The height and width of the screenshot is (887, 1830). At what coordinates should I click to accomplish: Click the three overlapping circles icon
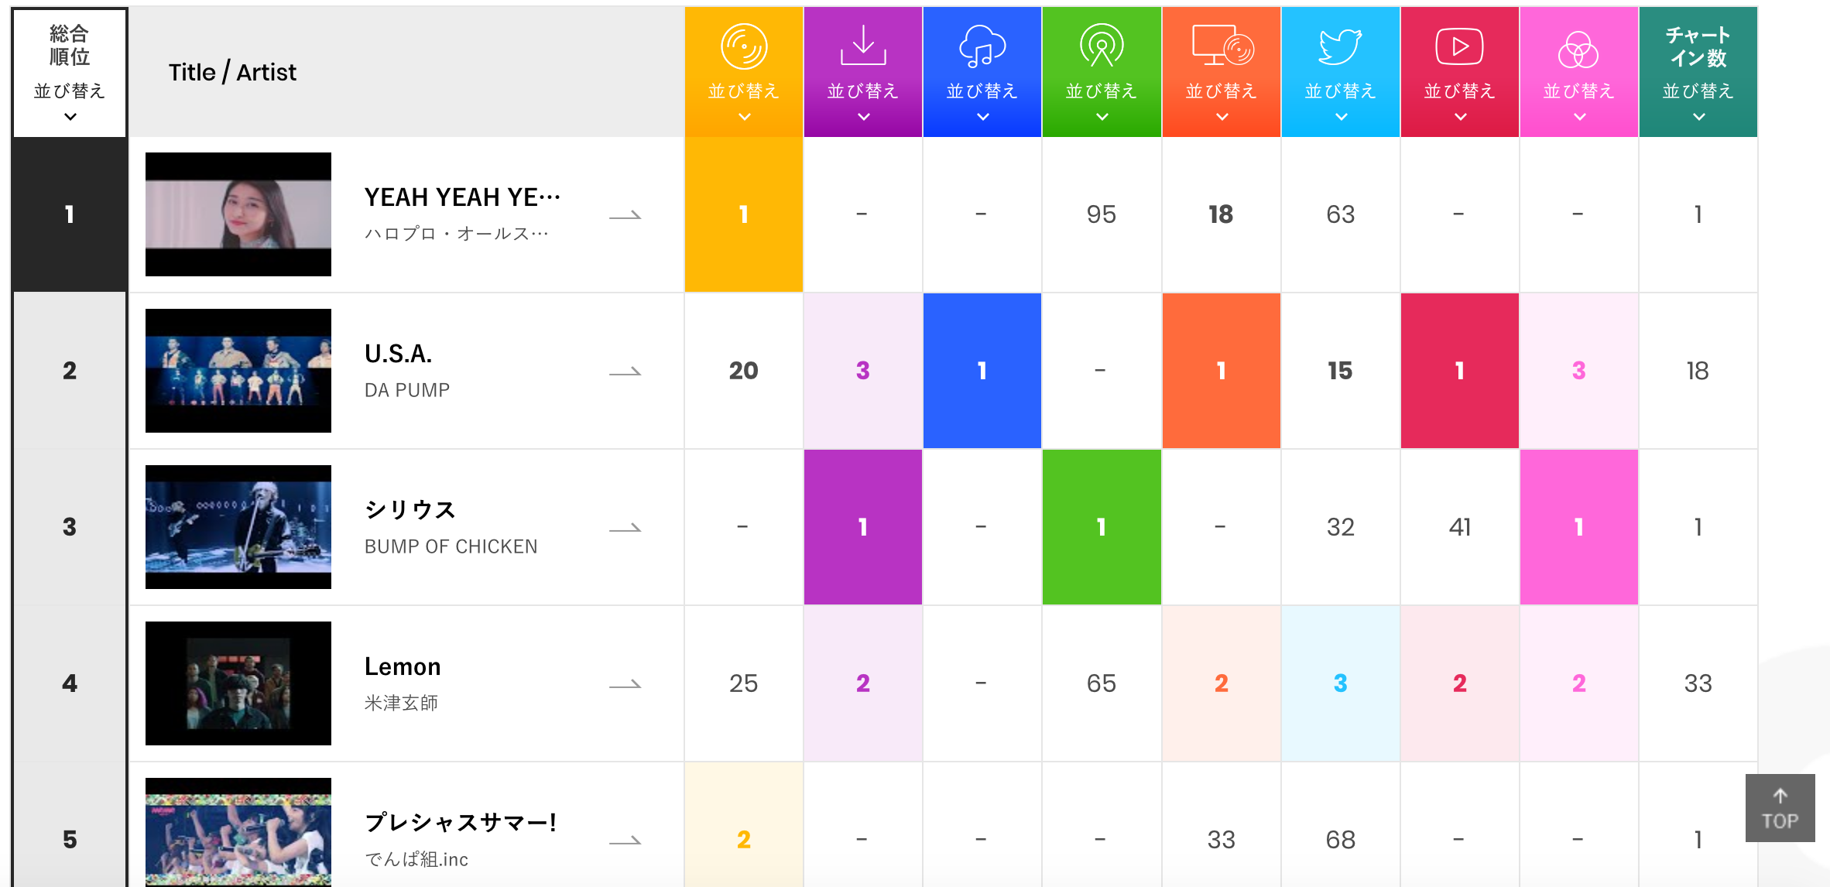1578,50
